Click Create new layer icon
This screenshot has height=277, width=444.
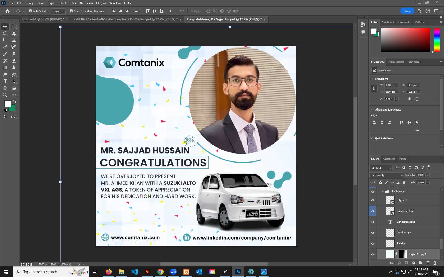tap(428, 263)
